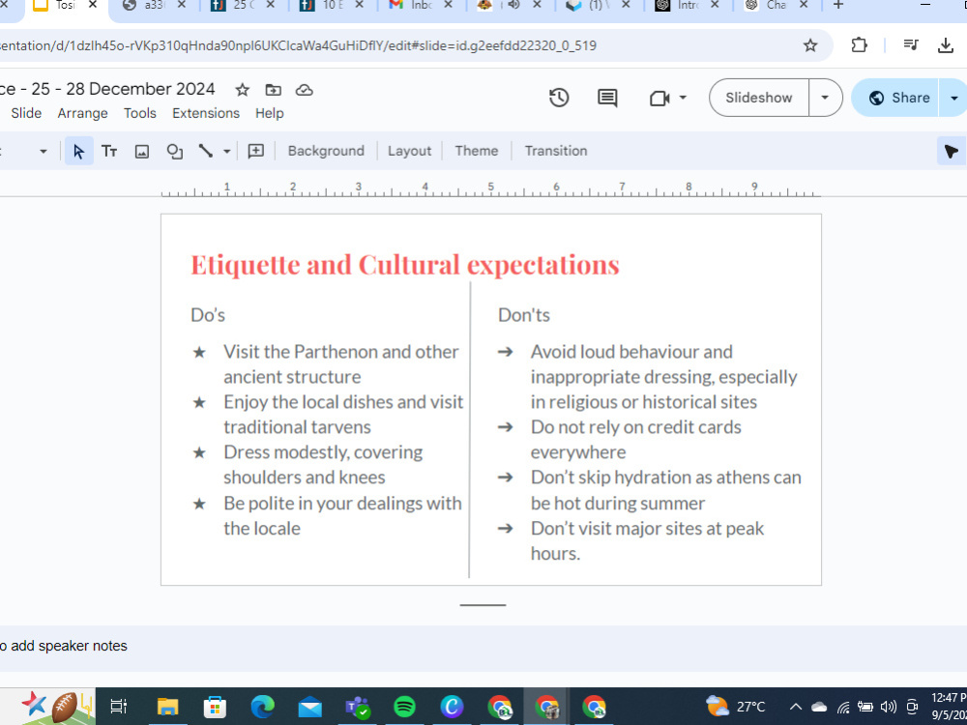The width and height of the screenshot is (967, 725).
Task: Open the Help menu
Action: pyautogui.click(x=270, y=113)
